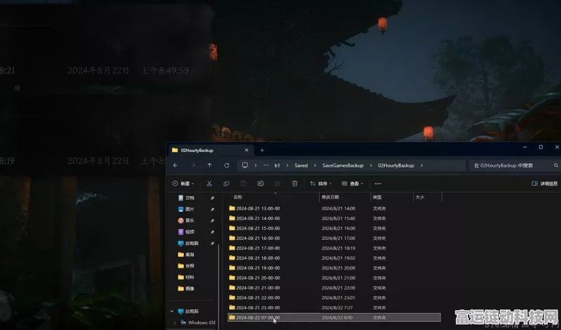Viewport: 561px width, 330px height.
Task: Navigate to SaveGamesBackup in the breadcrumb
Action: pos(343,165)
